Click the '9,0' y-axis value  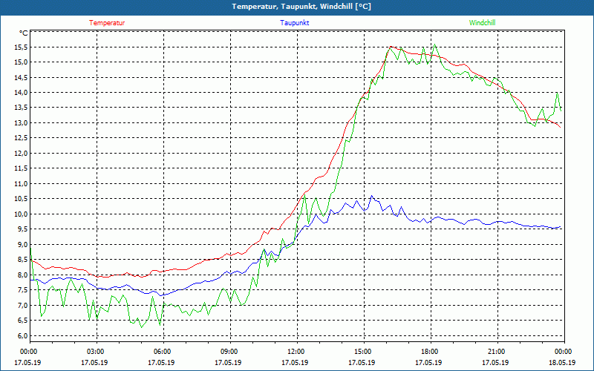(x=23, y=245)
